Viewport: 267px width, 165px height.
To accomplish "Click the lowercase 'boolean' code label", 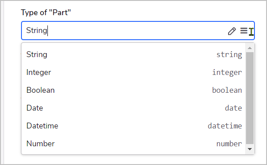I will [227, 90].
